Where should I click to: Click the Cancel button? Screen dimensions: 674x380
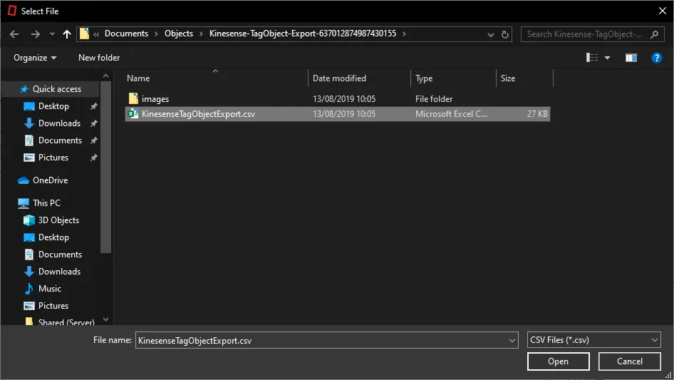(x=630, y=361)
